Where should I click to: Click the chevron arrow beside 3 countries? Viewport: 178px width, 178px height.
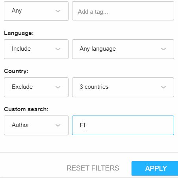click(163, 87)
